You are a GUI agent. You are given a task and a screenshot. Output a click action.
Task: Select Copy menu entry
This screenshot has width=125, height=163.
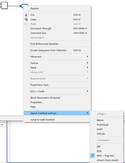(57, 19)
